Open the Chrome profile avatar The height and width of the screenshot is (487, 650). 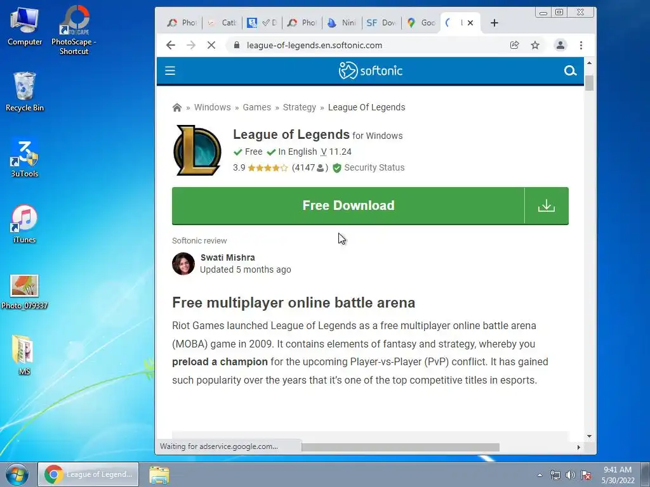coord(560,45)
